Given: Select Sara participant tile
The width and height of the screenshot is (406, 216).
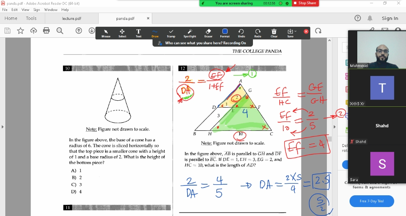Looking at the screenshot, I should 377,164.
